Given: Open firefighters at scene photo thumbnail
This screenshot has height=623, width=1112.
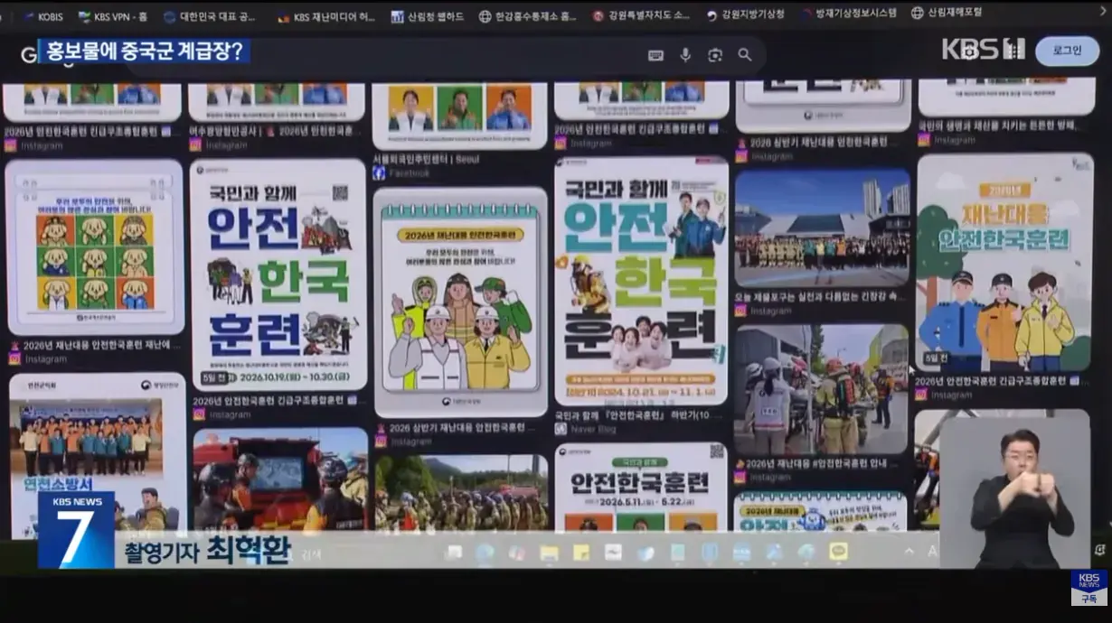Looking at the screenshot, I should [x=822, y=389].
